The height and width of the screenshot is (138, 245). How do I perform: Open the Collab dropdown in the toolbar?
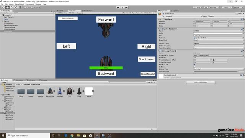coord(198,8)
